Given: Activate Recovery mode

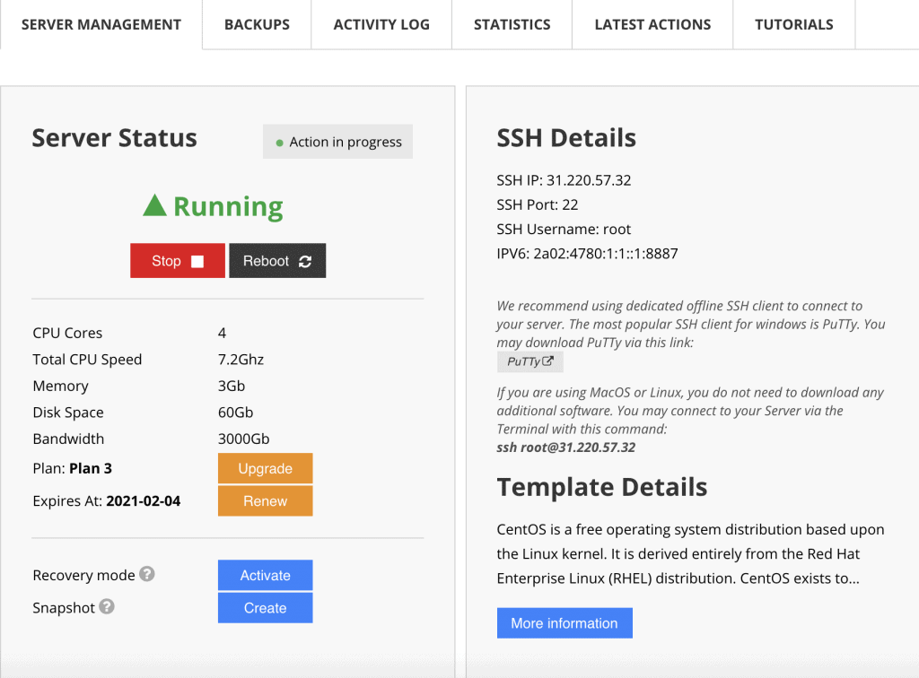Looking at the screenshot, I should (265, 575).
